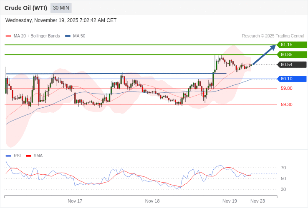Click the 60.54 current price tag
Screen dimensions: 308x208
[292, 65]
